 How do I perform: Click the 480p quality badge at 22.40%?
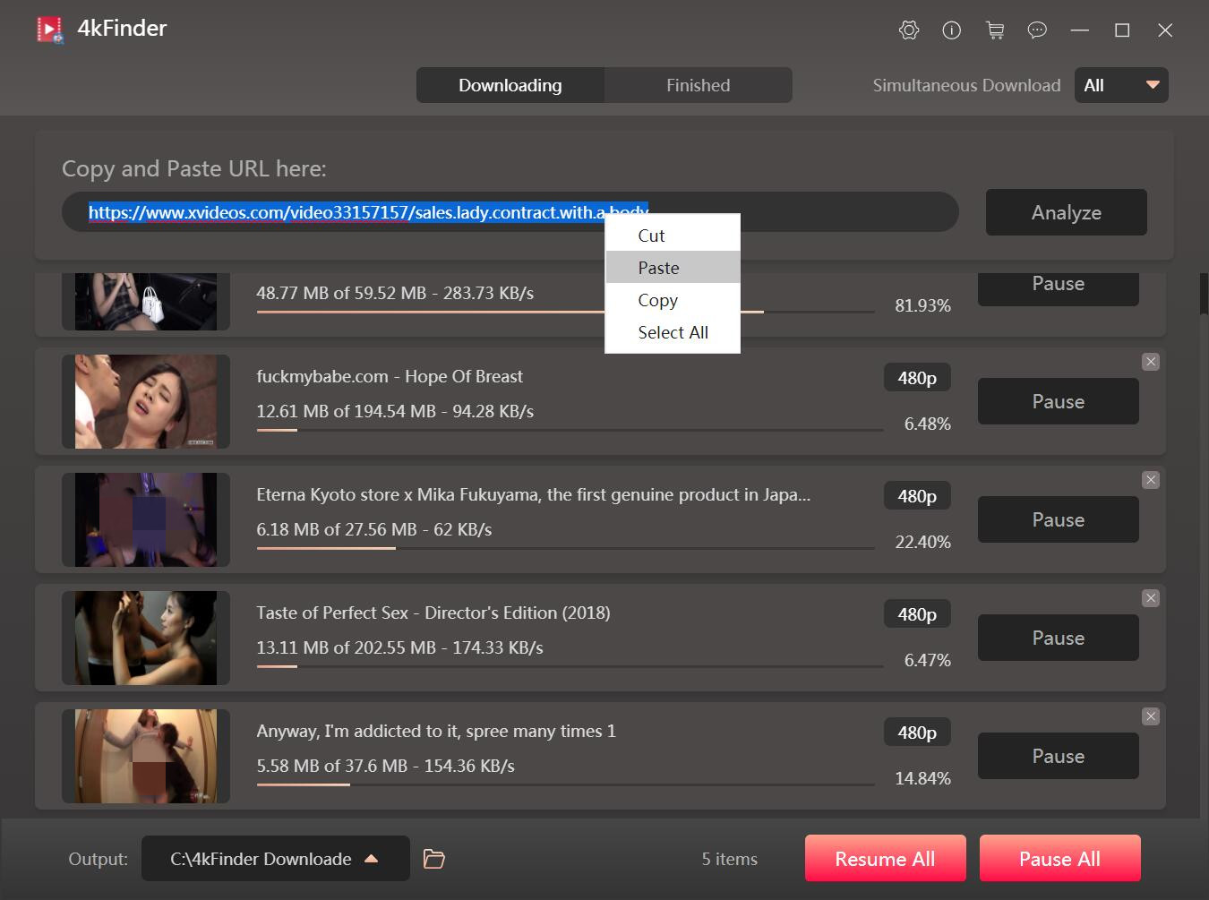click(x=917, y=496)
